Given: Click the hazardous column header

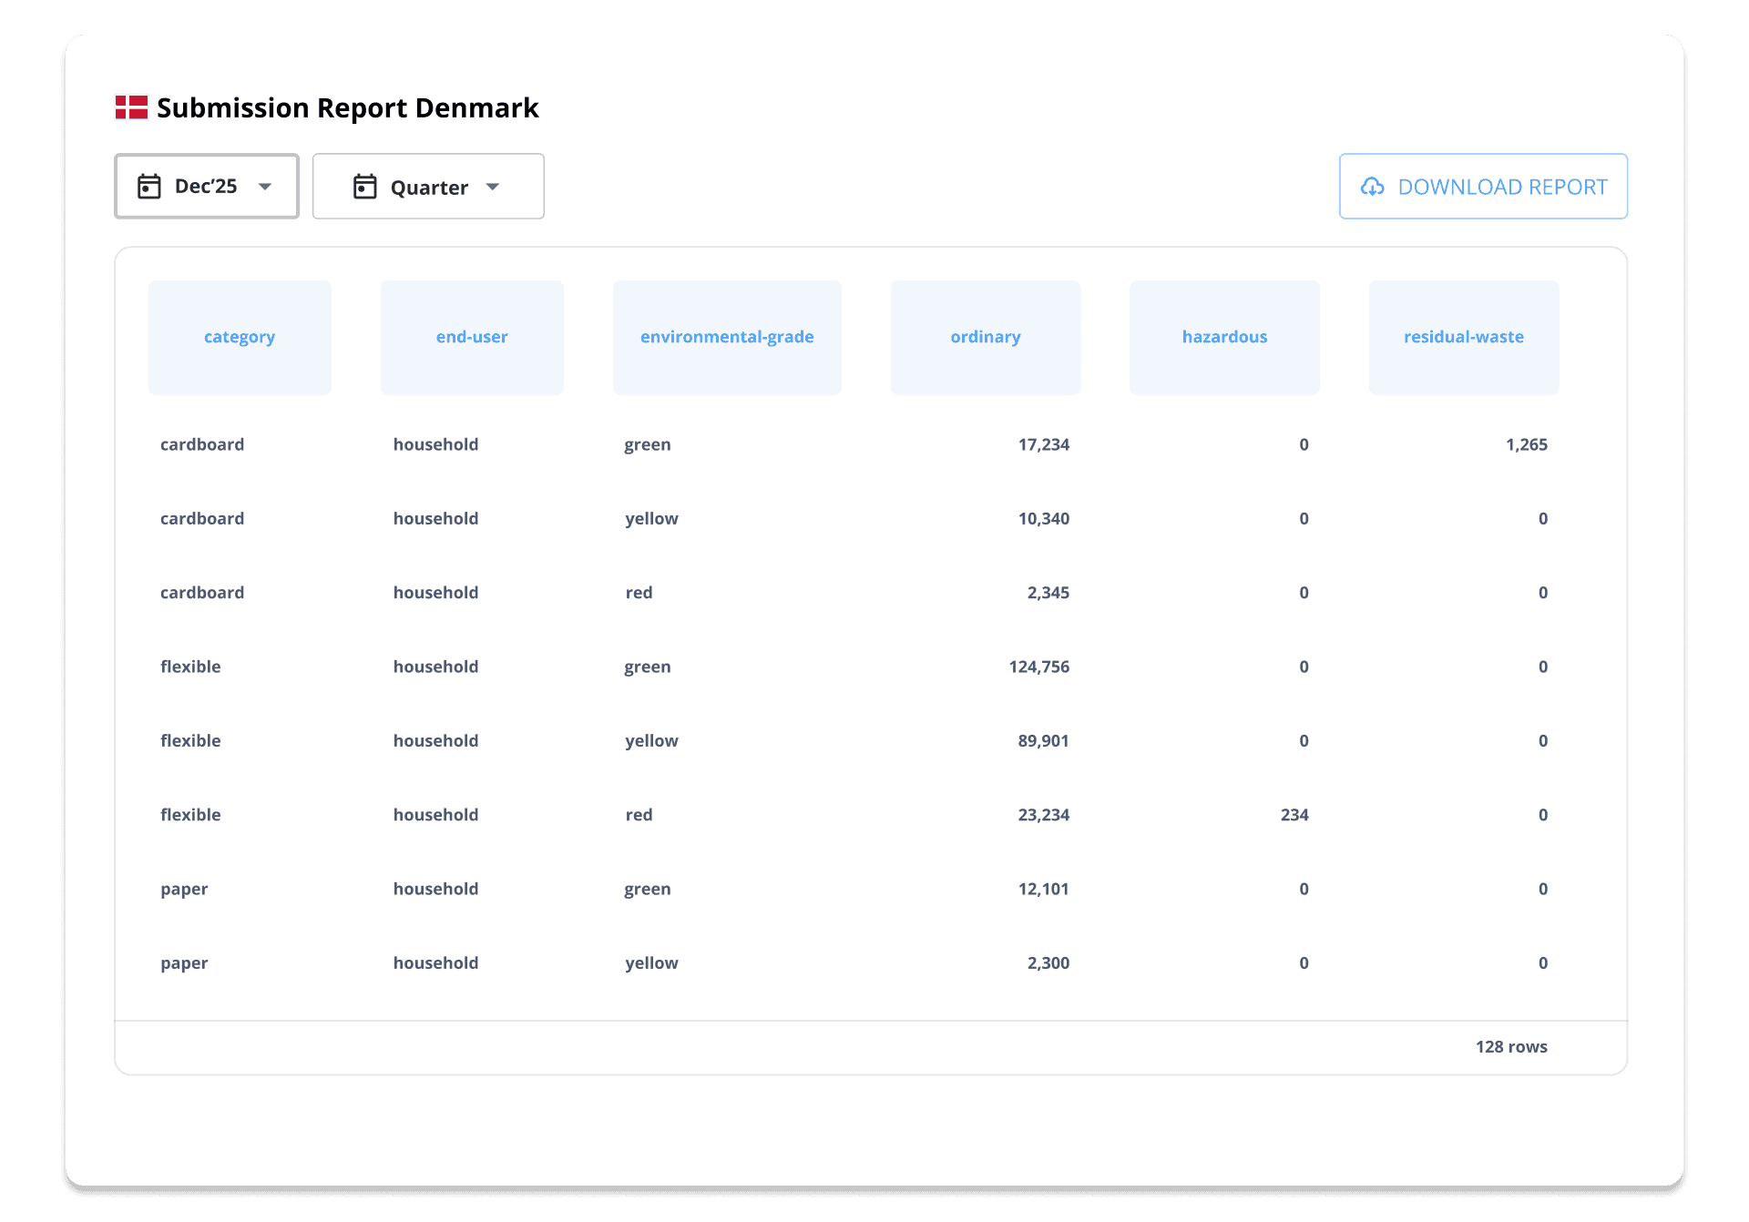Looking at the screenshot, I should click(1224, 337).
